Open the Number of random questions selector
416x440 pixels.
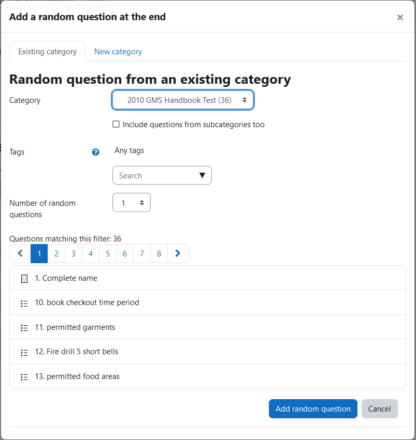(132, 202)
